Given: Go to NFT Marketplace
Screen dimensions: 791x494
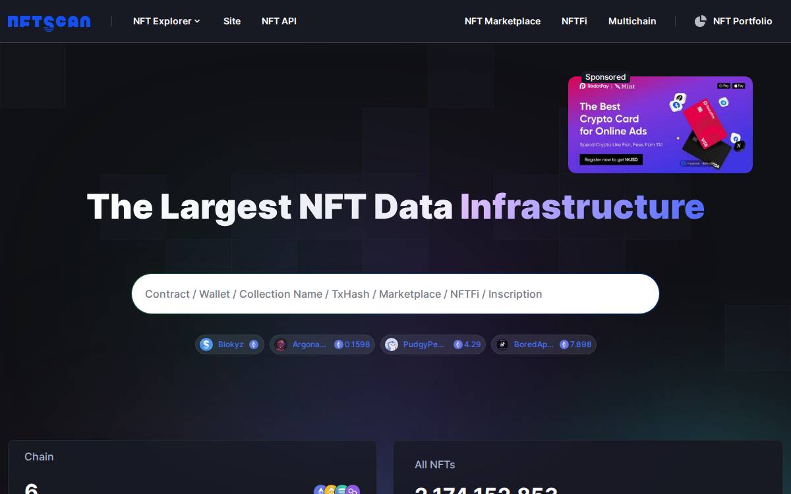Looking at the screenshot, I should pos(502,21).
